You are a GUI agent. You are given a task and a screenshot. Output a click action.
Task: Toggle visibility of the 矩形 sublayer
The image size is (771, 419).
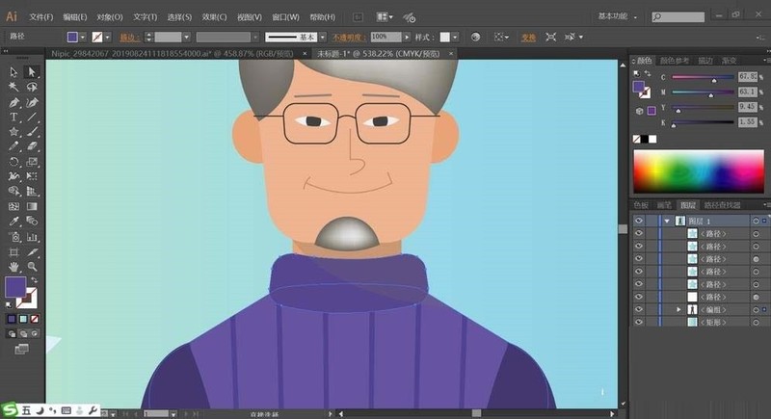point(639,323)
